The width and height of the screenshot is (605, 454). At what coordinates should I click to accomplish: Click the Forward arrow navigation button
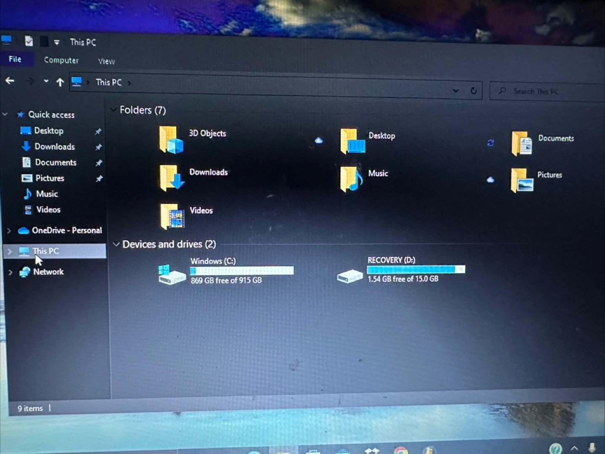click(x=31, y=81)
